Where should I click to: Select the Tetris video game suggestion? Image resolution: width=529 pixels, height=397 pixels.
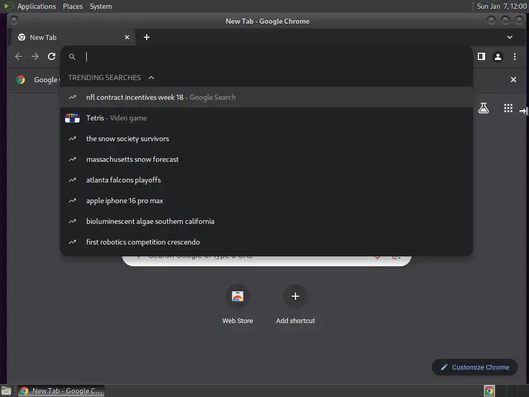[x=267, y=118]
